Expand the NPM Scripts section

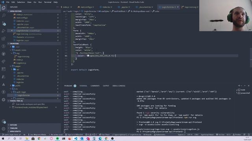coord(34,131)
